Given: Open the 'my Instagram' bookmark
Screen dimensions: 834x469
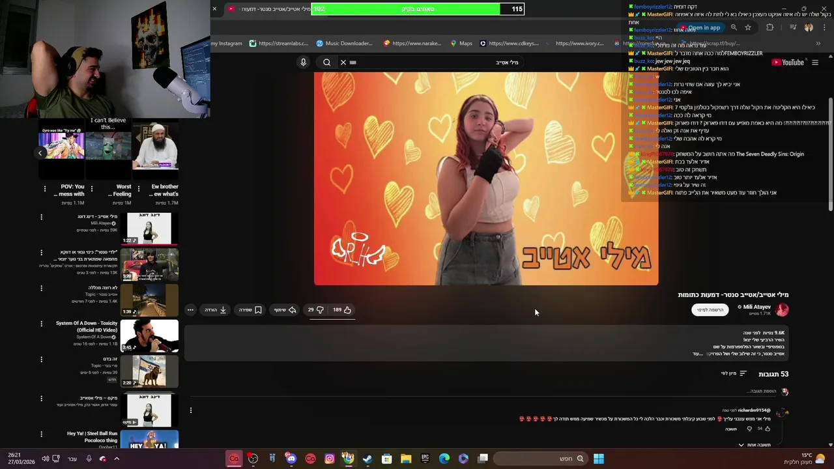Looking at the screenshot, I should point(227,44).
